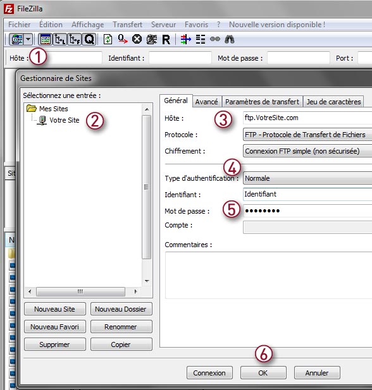Click the refresh file lists icon
This screenshot has height=390, width=372.
(108, 39)
